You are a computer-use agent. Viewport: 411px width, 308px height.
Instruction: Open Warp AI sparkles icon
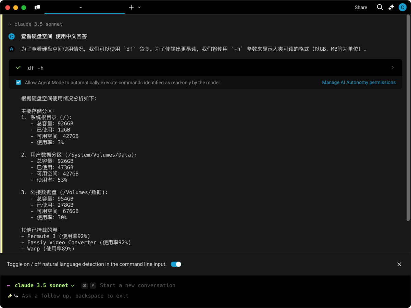[391, 7]
